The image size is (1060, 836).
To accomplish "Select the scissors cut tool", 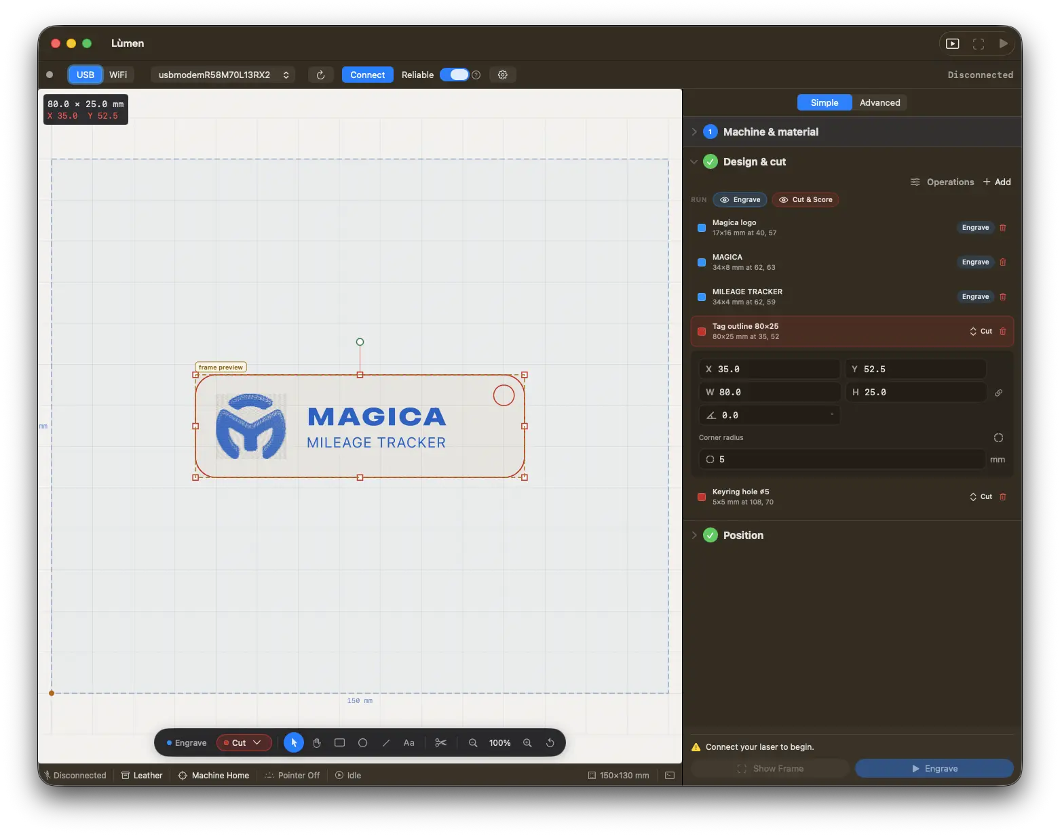I will point(441,742).
